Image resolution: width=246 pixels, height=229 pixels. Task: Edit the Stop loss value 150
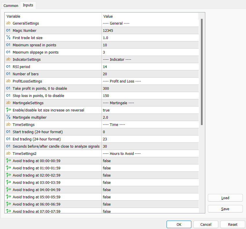(x=150, y=96)
